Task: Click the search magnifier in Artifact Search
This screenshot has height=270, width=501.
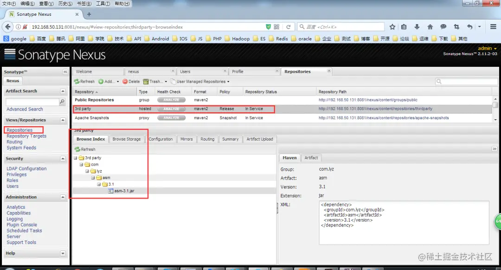Action: pos(62,102)
